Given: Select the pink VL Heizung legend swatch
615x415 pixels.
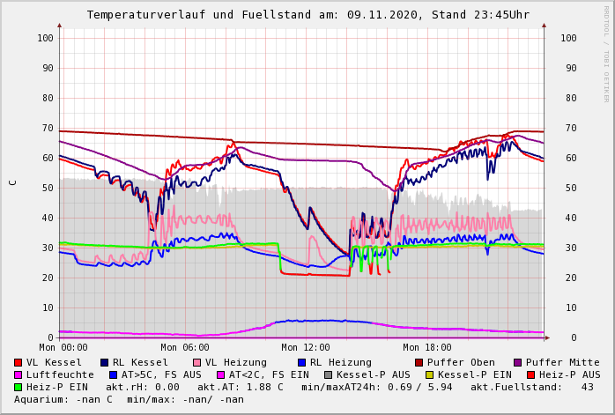Looking at the screenshot, I should pyautogui.click(x=197, y=363).
